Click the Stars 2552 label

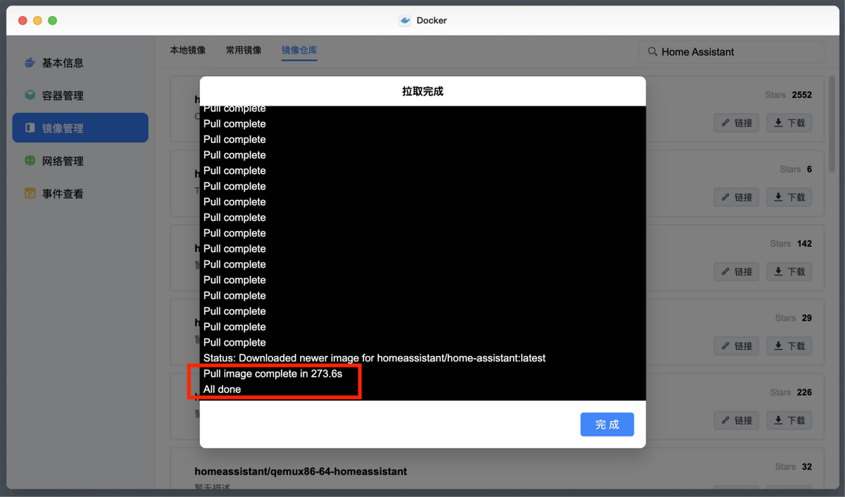pos(789,94)
